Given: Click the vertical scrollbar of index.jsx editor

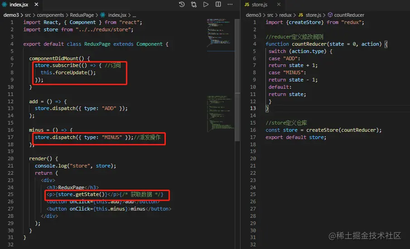Looking at the screenshot, I should click(x=237, y=80).
